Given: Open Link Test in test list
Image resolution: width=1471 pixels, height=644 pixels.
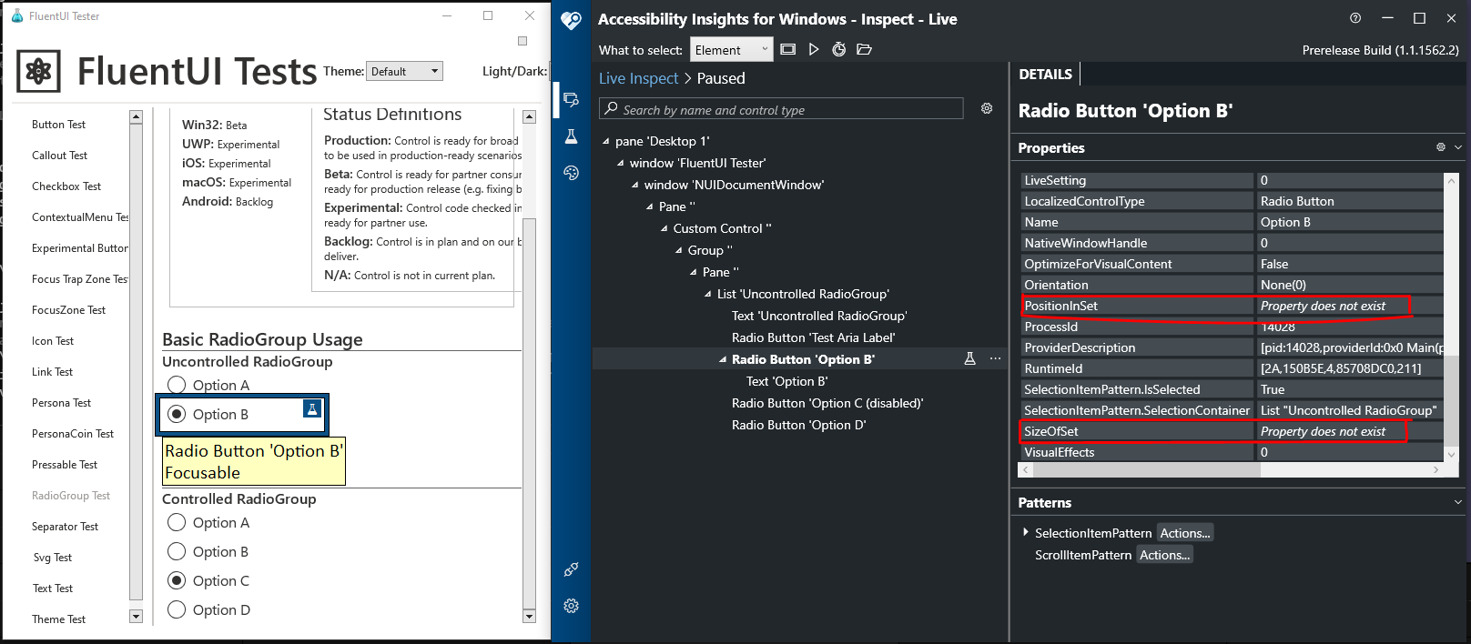Looking at the screenshot, I should pos(52,372).
